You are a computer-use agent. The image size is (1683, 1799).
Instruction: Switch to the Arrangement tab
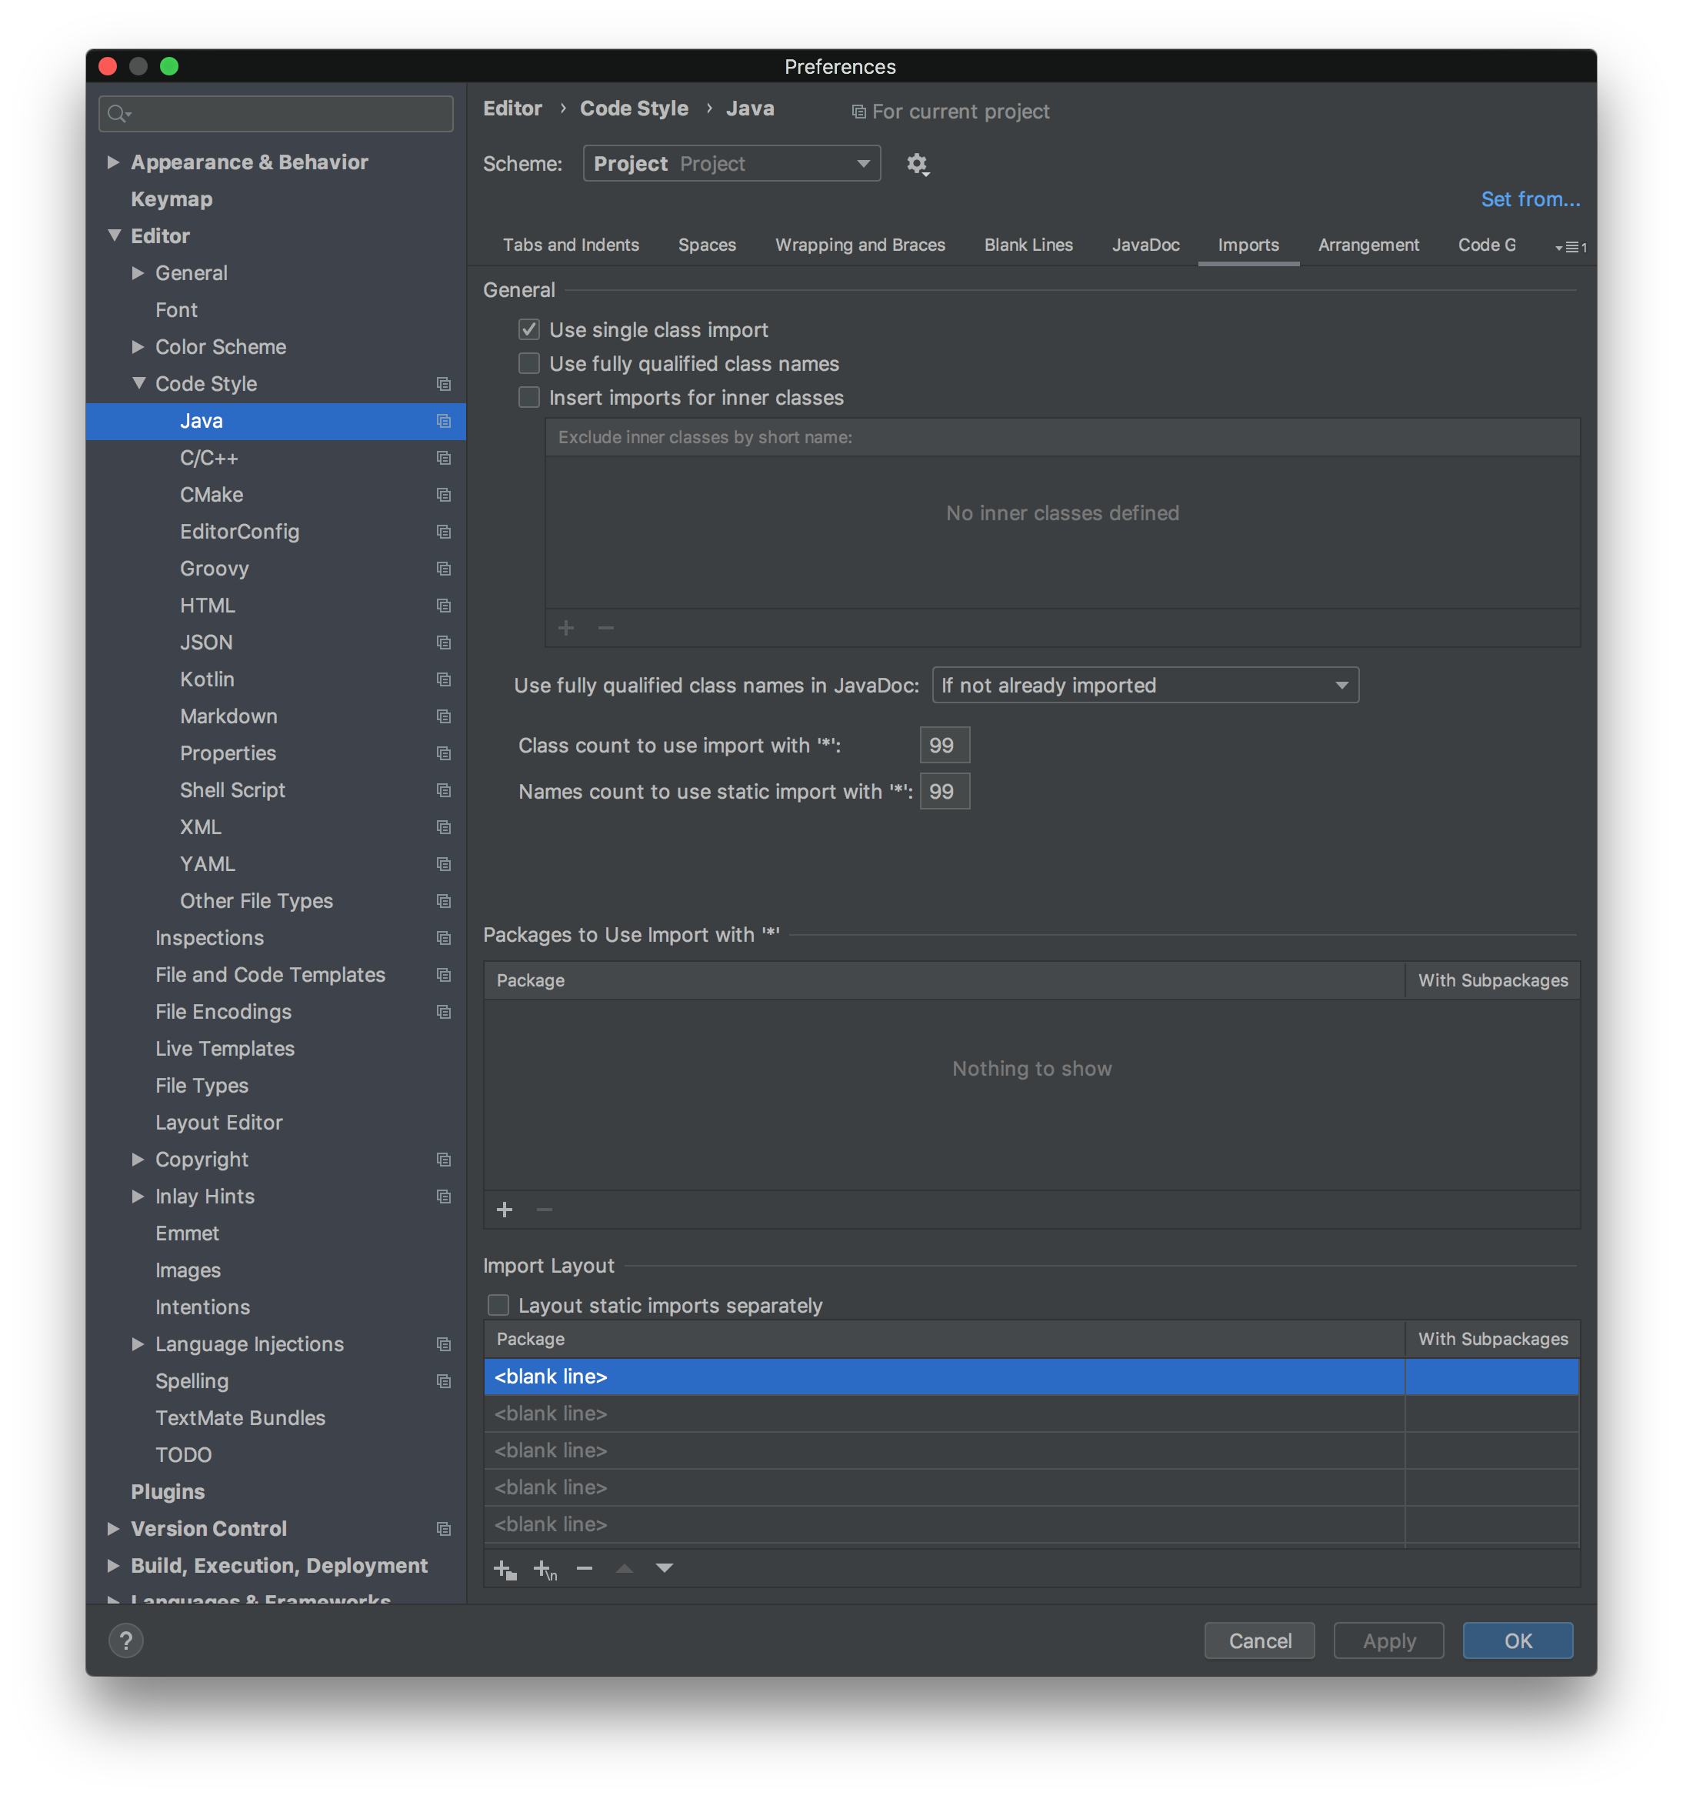pyautogui.click(x=1368, y=245)
